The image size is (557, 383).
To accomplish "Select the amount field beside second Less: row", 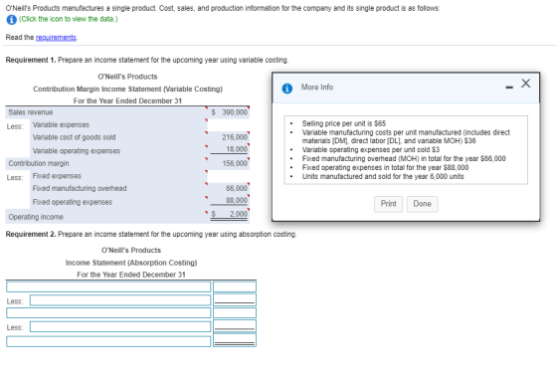I will click(235, 326).
